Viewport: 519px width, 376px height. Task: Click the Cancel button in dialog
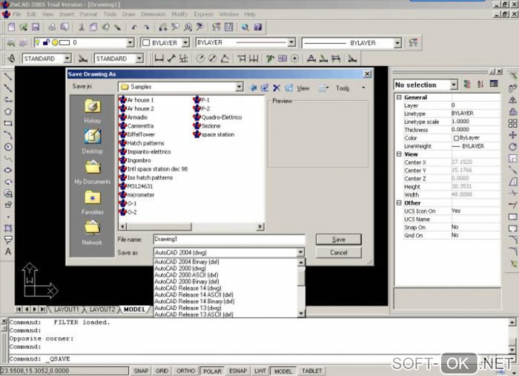[338, 252]
